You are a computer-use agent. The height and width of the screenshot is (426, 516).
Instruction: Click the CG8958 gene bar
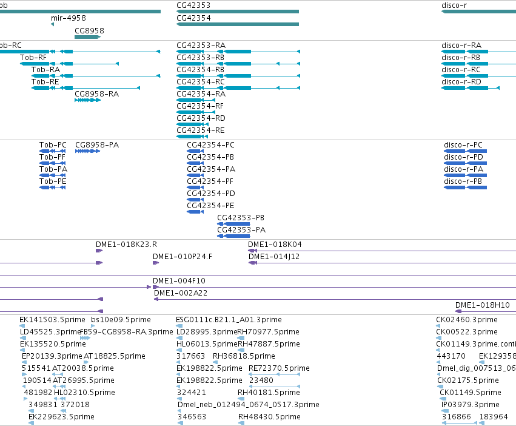coord(87,37)
